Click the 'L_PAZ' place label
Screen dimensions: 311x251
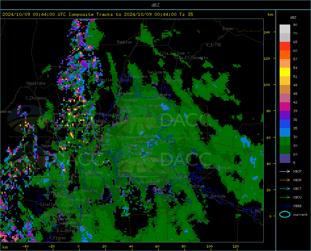[256, 211]
